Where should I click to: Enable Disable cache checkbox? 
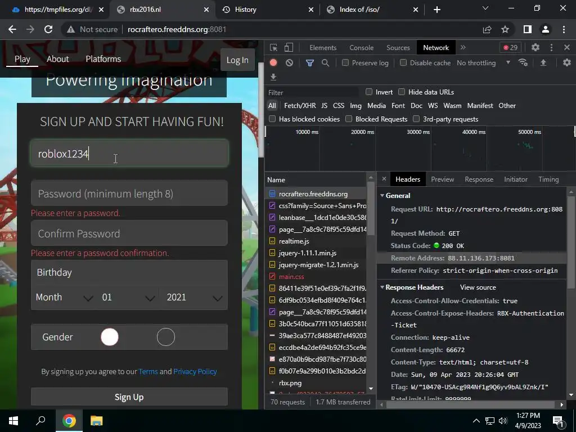click(x=403, y=63)
